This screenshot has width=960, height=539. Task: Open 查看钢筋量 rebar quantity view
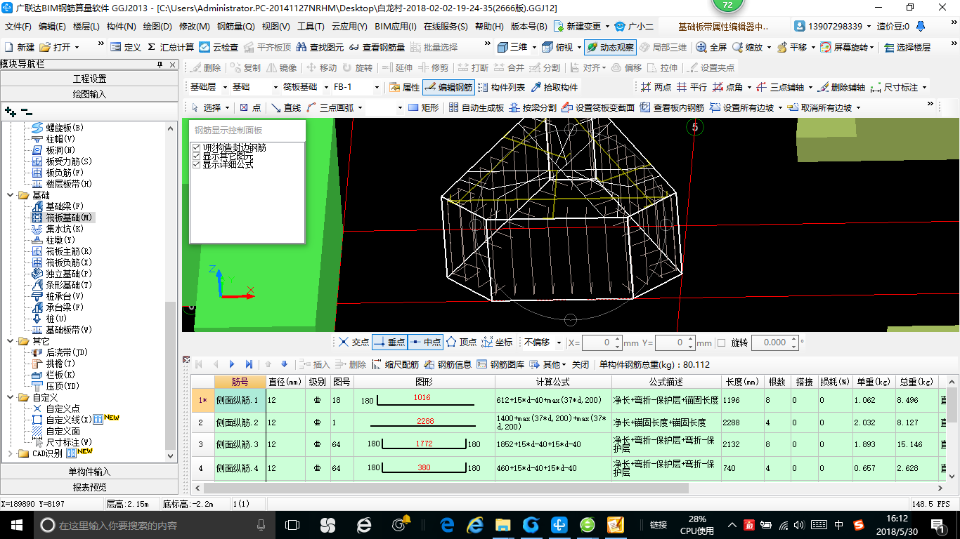tap(377, 47)
